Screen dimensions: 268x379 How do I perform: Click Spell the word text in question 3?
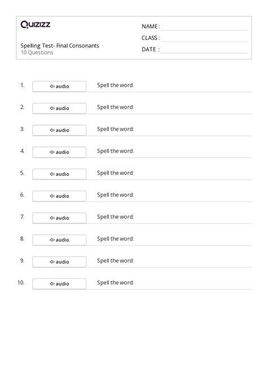(115, 129)
